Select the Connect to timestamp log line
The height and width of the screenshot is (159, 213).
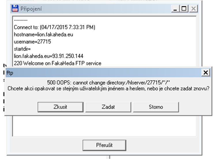tap(54, 27)
